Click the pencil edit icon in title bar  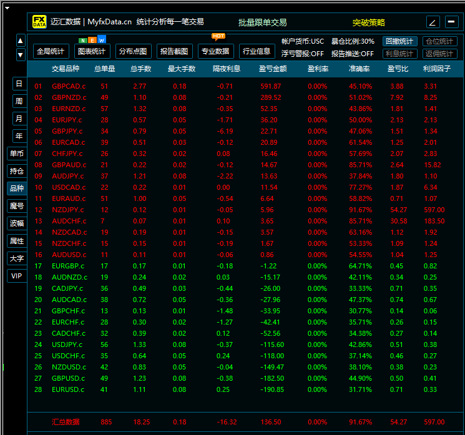(433, 22)
